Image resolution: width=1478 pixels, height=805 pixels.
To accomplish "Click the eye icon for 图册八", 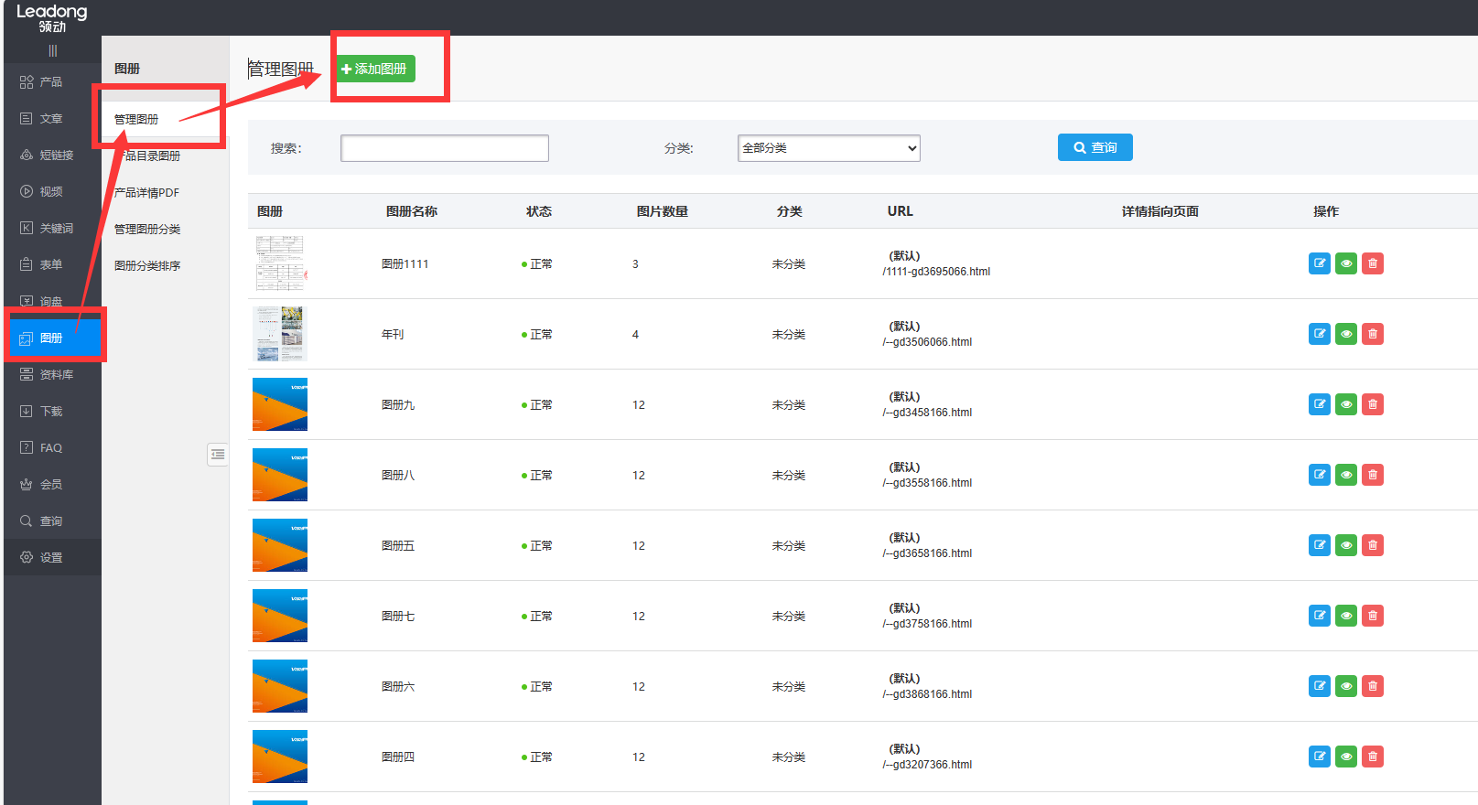I will (1345, 475).
